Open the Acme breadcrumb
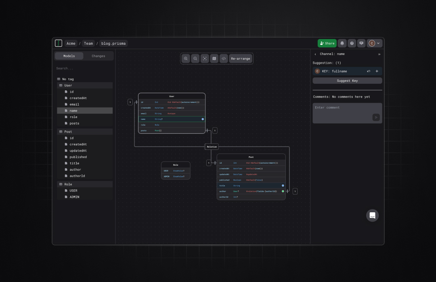Screen dimensions: 436x282 [71, 43]
